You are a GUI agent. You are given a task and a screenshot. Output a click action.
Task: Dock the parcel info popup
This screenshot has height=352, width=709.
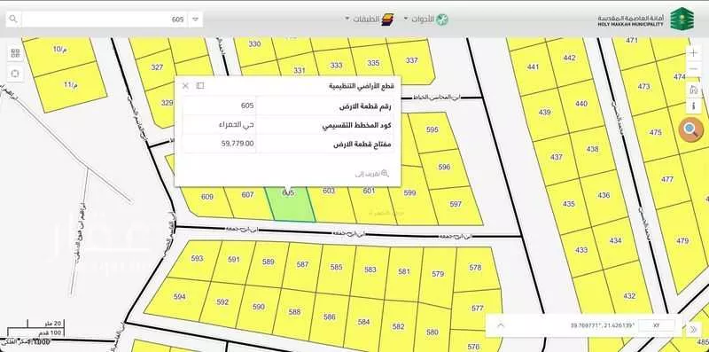click(x=200, y=85)
